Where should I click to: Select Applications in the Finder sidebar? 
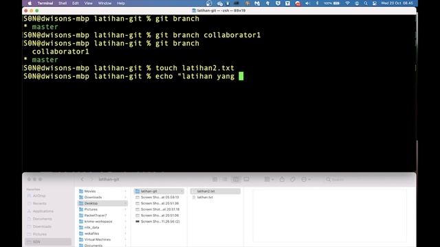click(43, 211)
